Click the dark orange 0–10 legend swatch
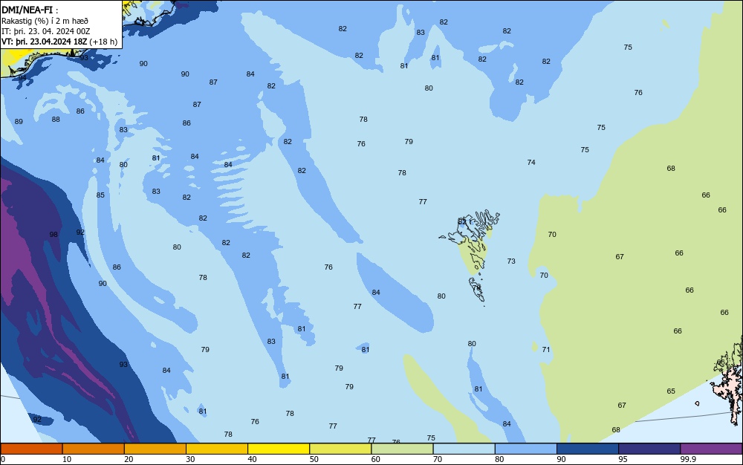Screen dimensions: 743x465 pos(31,449)
